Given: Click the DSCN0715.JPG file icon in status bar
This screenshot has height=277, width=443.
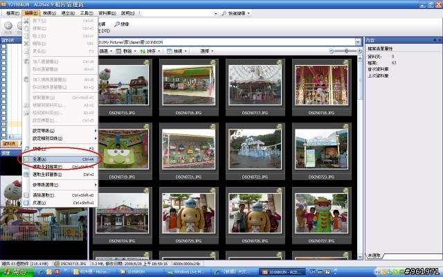Looking at the screenshot, I should [x=57, y=263].
